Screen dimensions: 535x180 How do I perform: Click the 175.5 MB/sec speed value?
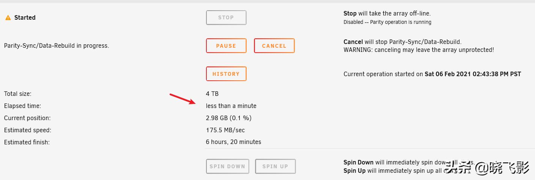click(225, 130)
